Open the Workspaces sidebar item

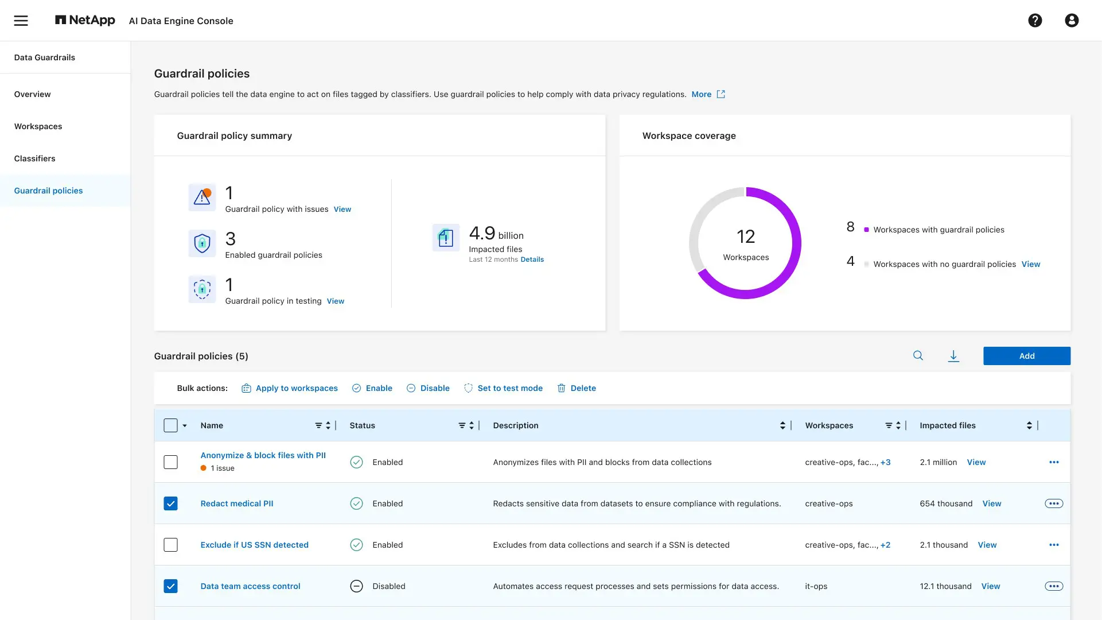[x=38, y=126]
